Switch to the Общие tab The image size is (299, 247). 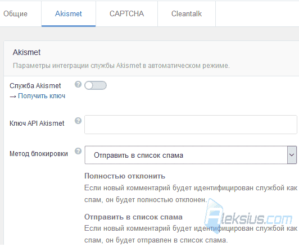tap(15, 13)
